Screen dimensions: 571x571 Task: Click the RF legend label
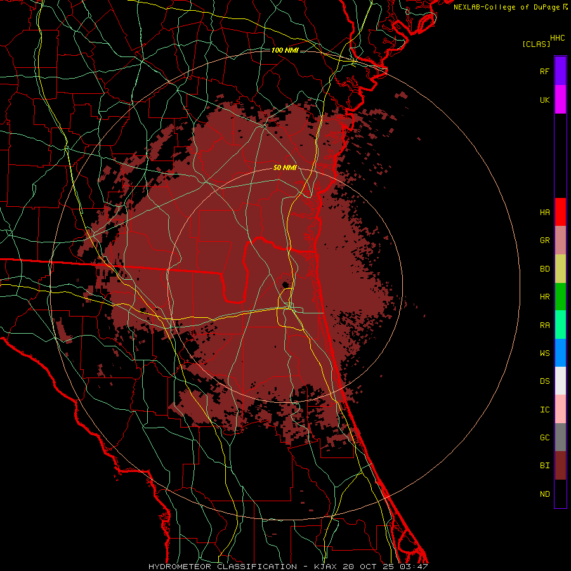coord(545,71)
